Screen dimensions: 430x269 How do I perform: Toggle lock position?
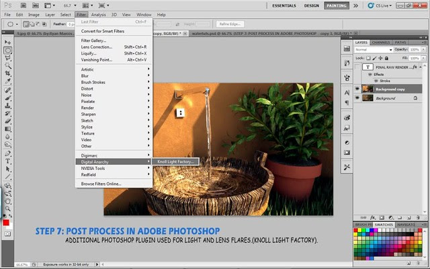[380, 59]
